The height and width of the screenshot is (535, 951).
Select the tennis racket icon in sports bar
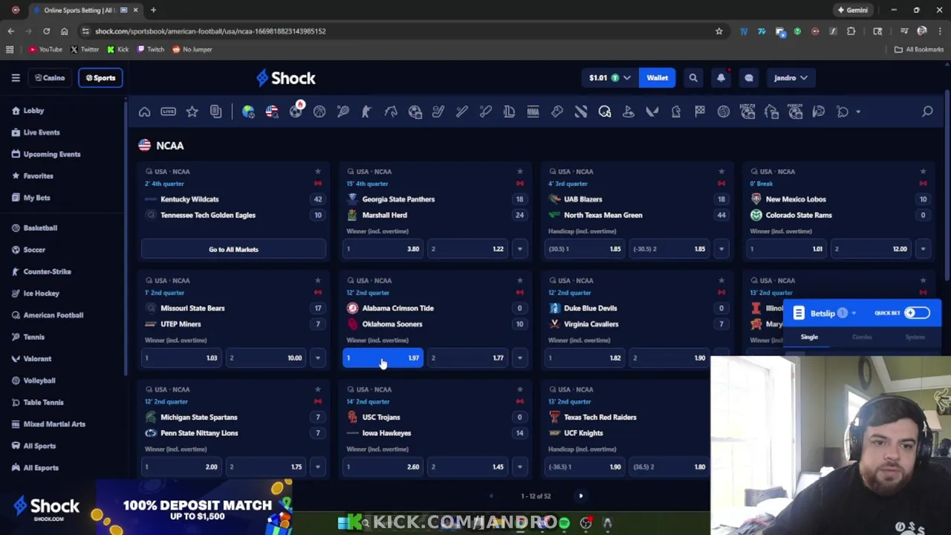point(343,111)
